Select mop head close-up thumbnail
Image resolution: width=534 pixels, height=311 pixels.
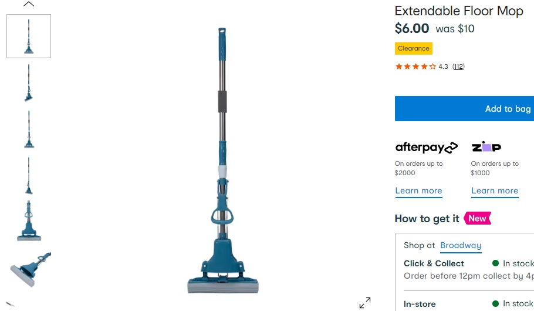29,221
